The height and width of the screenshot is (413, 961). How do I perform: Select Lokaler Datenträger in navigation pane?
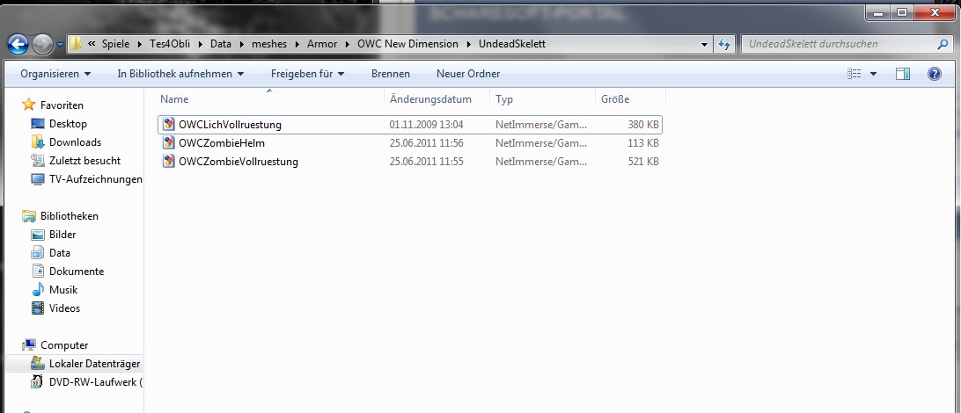click(94, 364)
